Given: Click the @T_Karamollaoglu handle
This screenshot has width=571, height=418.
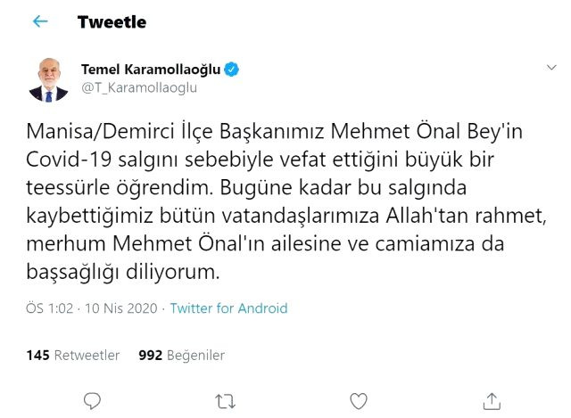Looking at the screenshot, I should (x=139, y=87).
